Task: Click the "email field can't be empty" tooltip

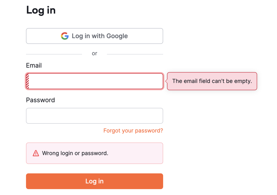Action: tap(212, 81)
